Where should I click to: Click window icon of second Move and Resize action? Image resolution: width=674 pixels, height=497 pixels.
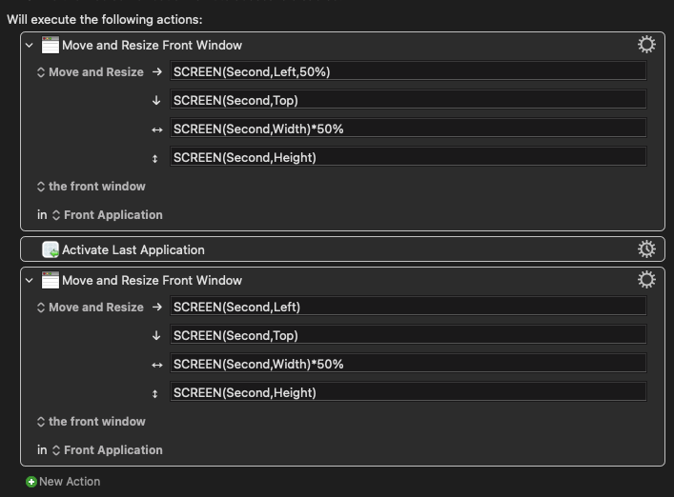(51, 280)
